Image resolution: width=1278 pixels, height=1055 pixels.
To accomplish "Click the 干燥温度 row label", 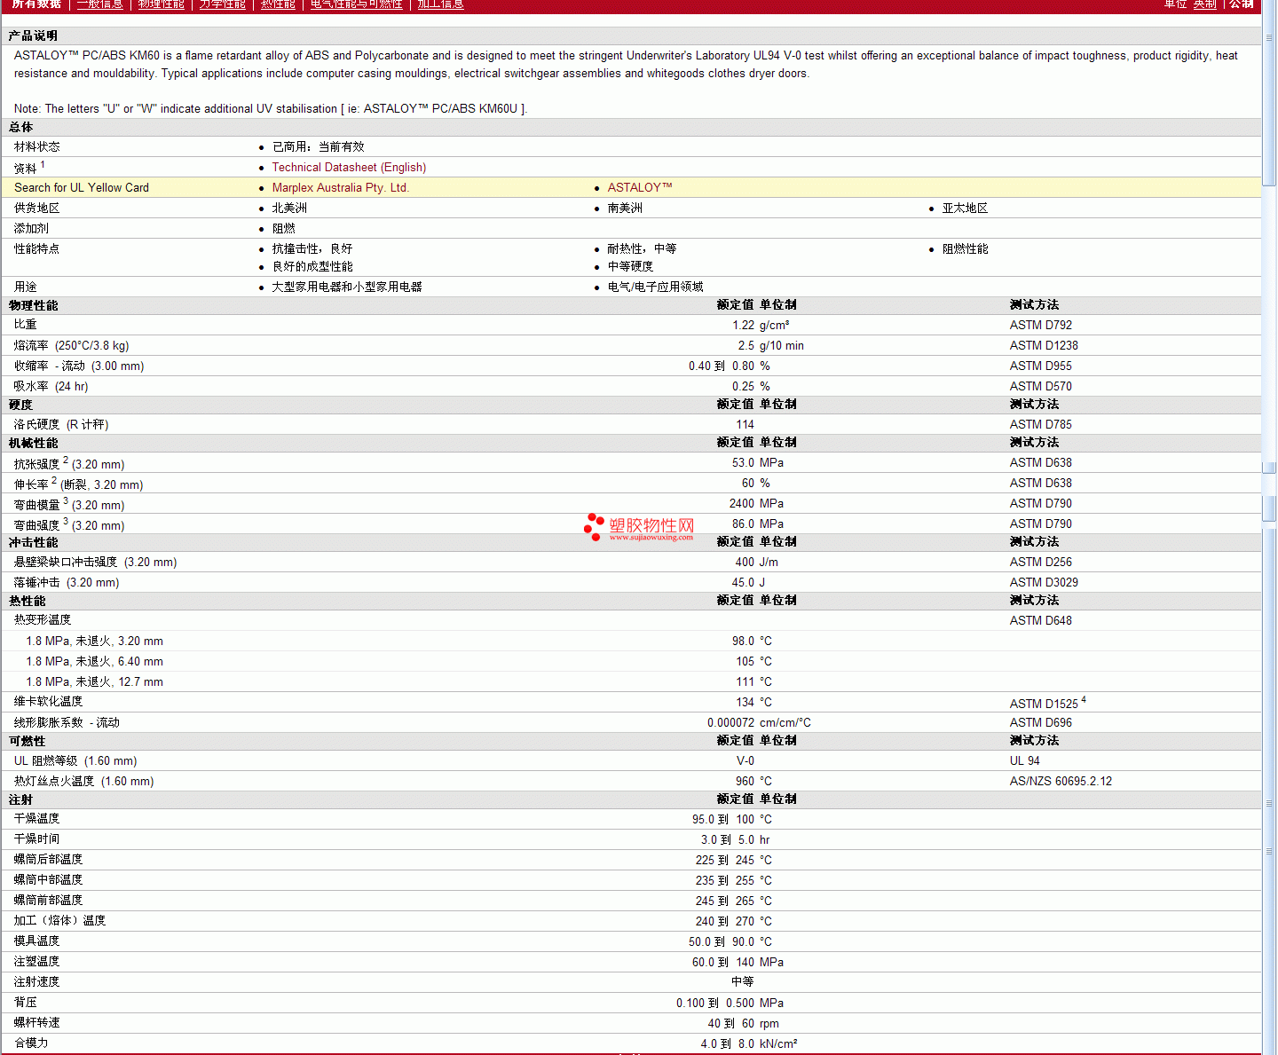I will pos(37,818).
